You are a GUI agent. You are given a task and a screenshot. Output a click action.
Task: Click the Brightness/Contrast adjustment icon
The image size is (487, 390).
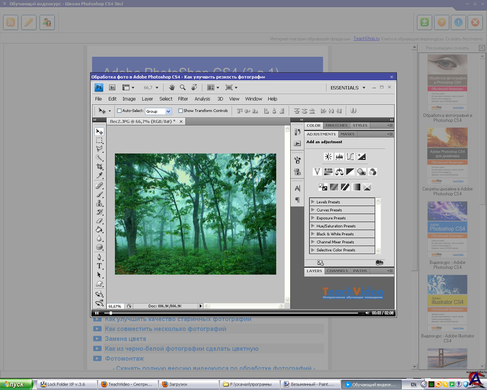pyautogui.click(x=328, y=157)
